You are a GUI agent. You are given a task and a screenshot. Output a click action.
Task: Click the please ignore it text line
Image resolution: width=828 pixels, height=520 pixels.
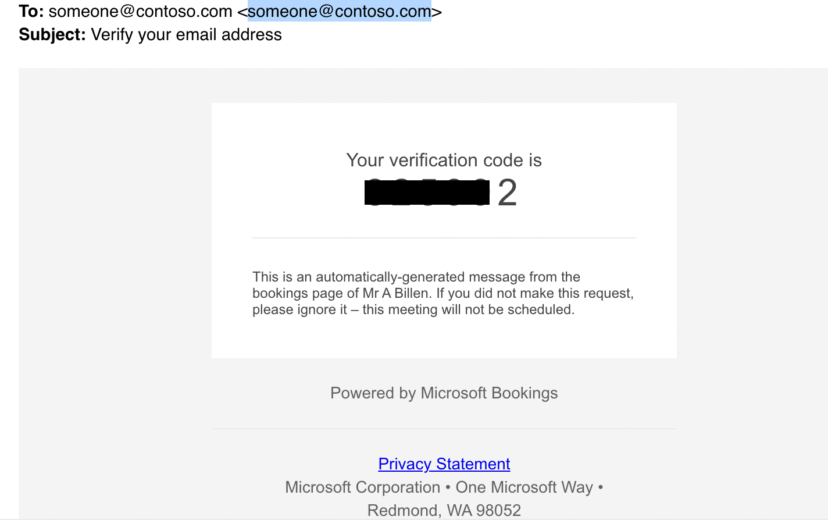[x=413, y=309]
